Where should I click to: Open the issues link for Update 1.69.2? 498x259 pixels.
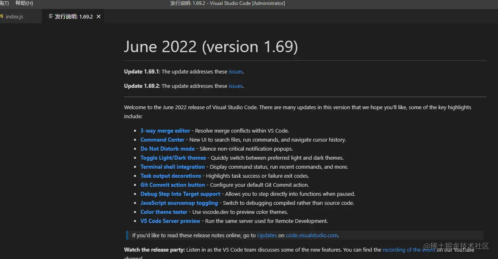point(235,86)
